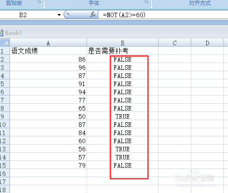Image resolution: width=228 pixels, height=193 pixels.
Task: Click the cell with score 91
Action: 49,83
